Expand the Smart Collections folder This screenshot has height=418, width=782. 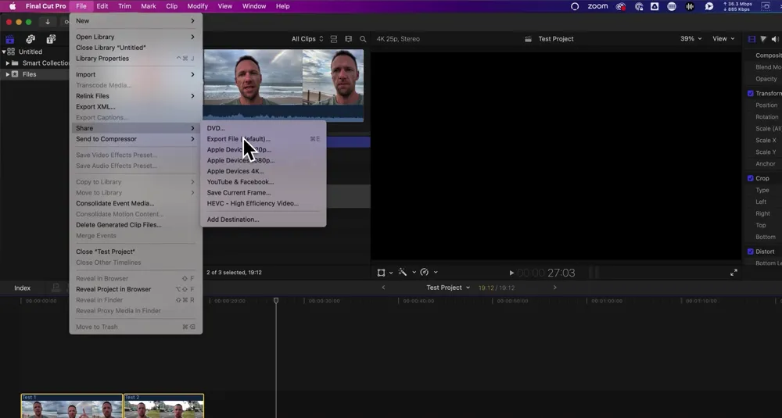[8, 63]
